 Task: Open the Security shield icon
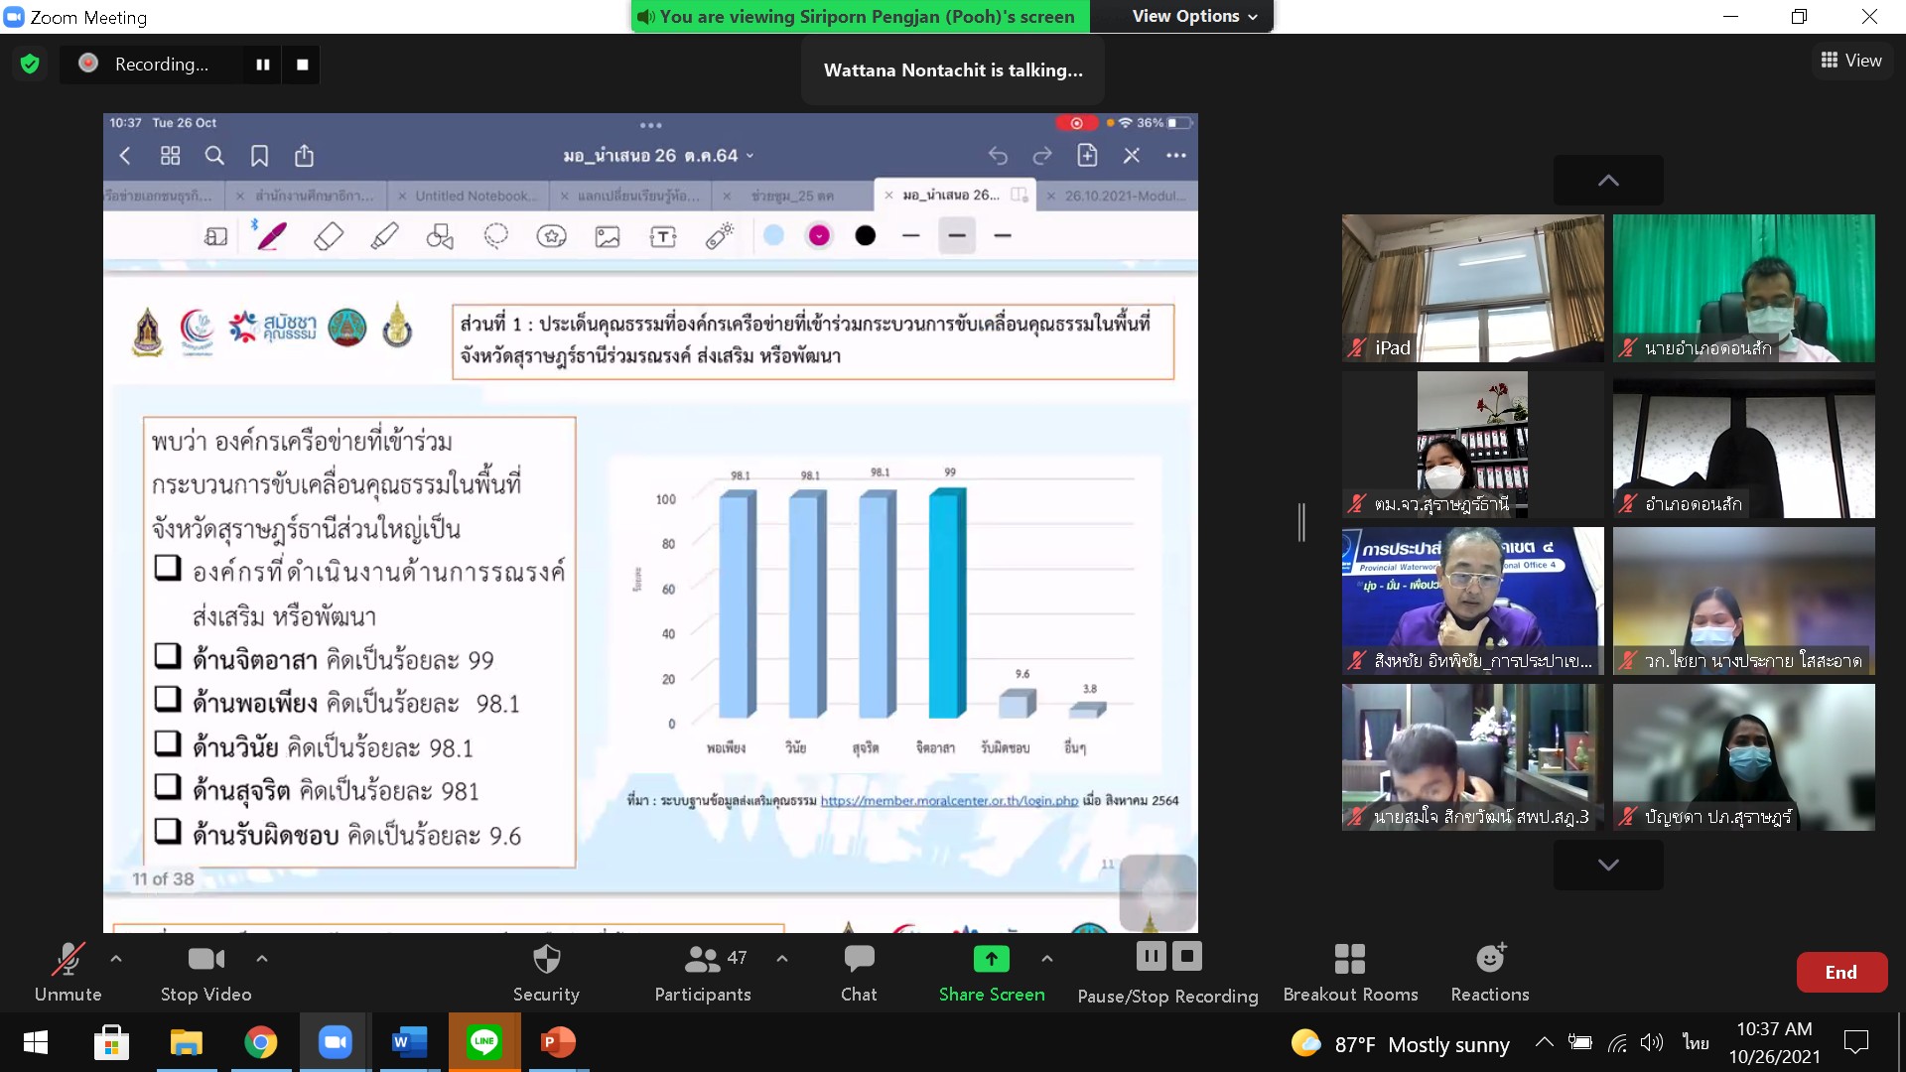546,959
